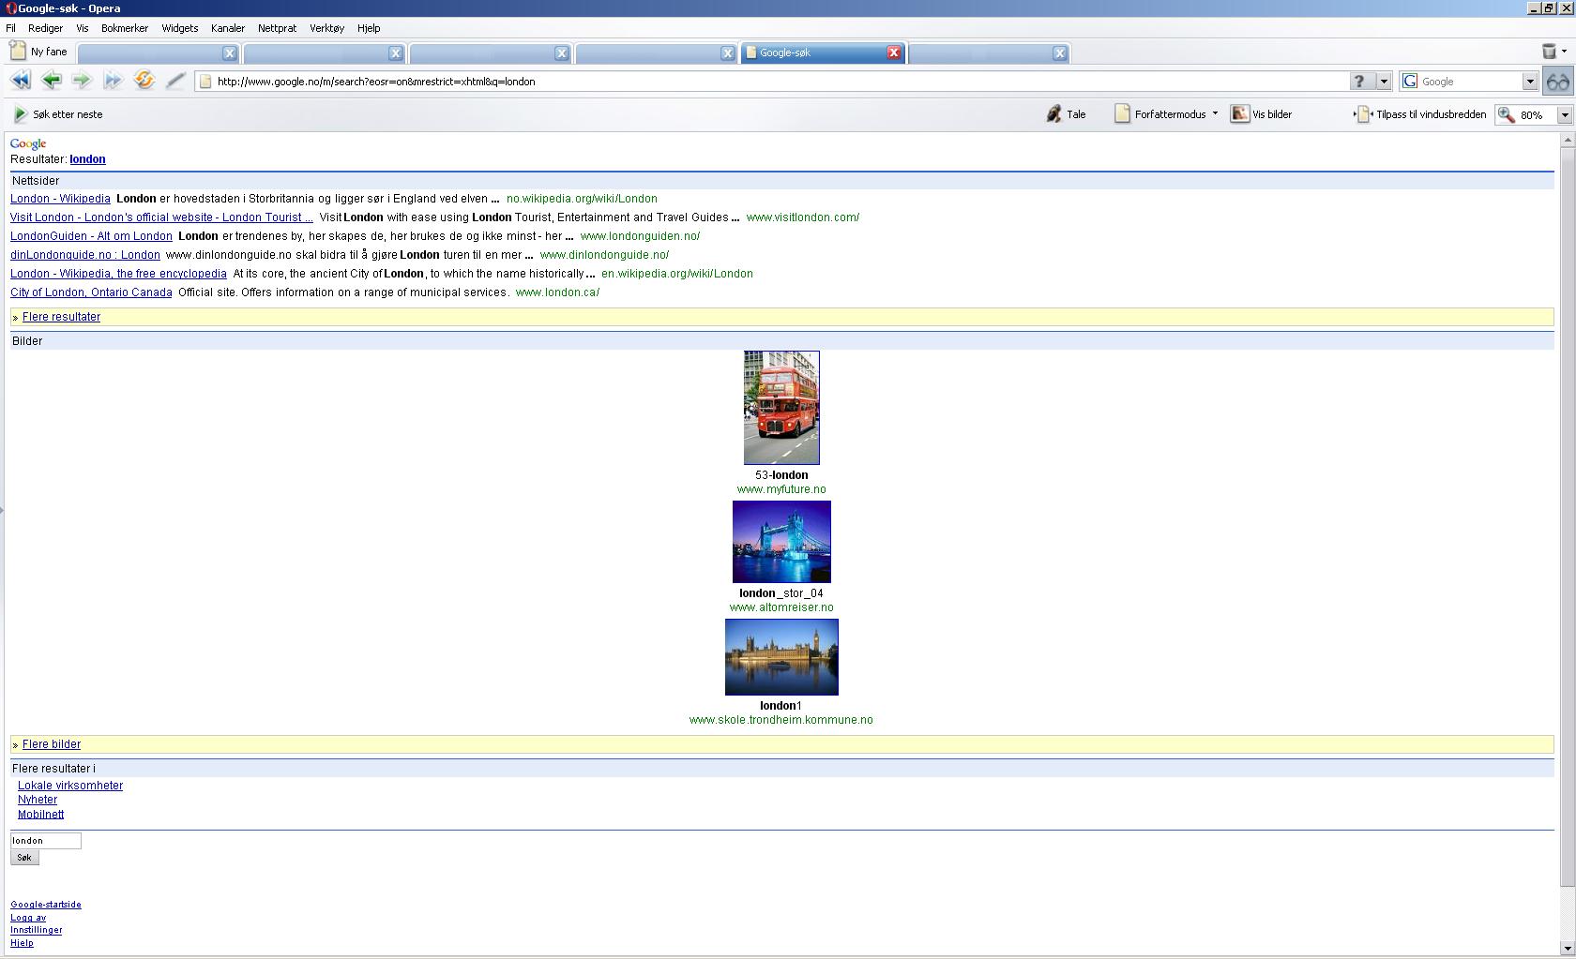Go back with the green left arrow
Image resolution: width=1576 pixels, height=959 pixels.
tap(52, 81)
